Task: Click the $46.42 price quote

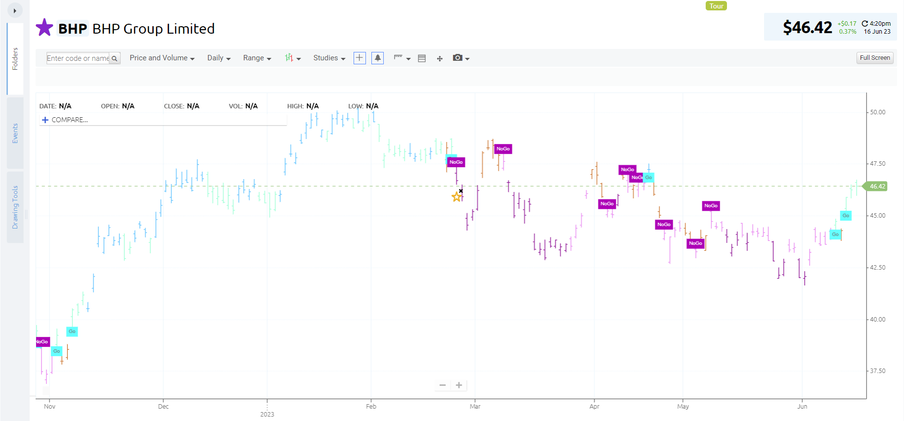Action: pyautogui.click(x=808, y=27)
